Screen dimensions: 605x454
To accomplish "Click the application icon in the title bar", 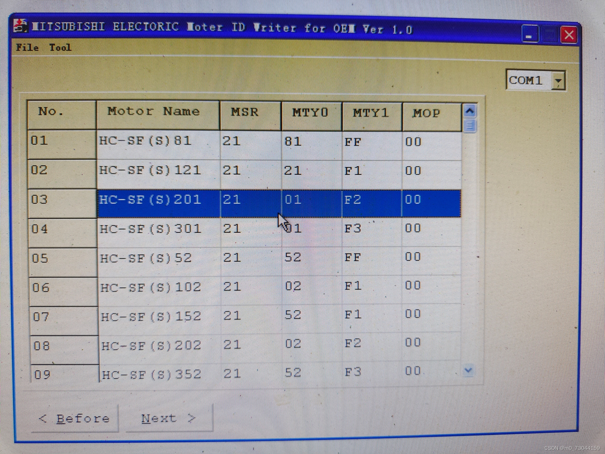I will tap(20, 26).
